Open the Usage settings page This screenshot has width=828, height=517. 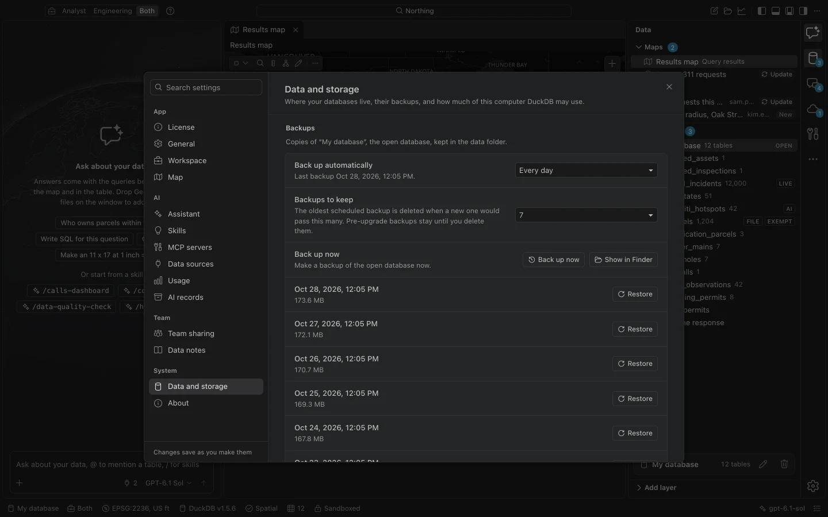pyautogui.click(x=206, y=281)
